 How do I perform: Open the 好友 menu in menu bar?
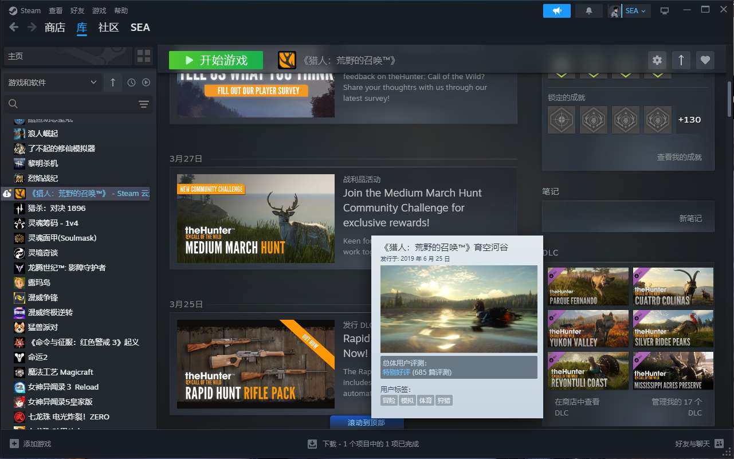click(77, 11)
